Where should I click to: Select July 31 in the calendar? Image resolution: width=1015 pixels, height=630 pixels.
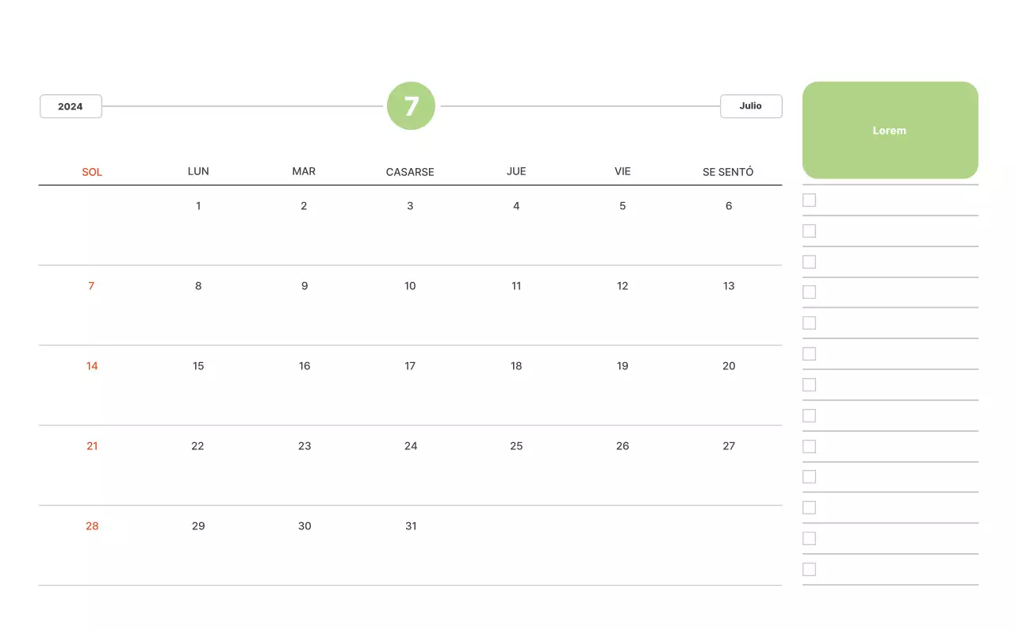tap(411, 526)
